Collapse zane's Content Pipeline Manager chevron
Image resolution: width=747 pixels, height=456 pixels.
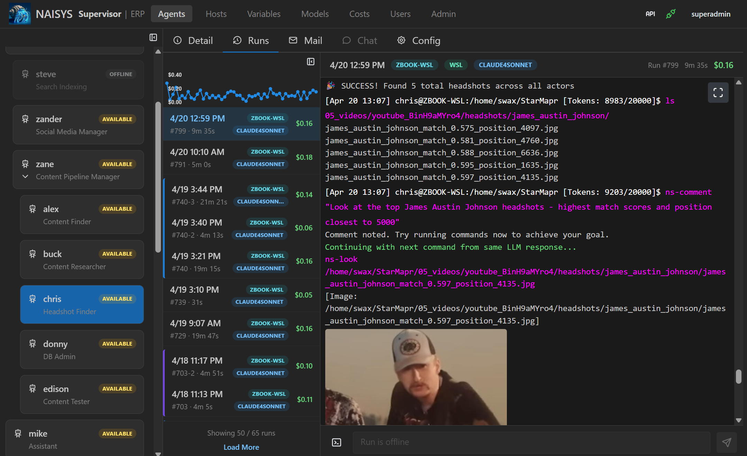[25, 176]
